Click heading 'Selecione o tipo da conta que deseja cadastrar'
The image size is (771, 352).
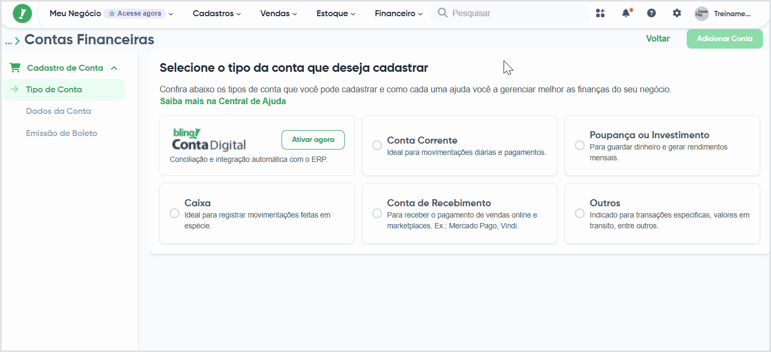[294, 68]
